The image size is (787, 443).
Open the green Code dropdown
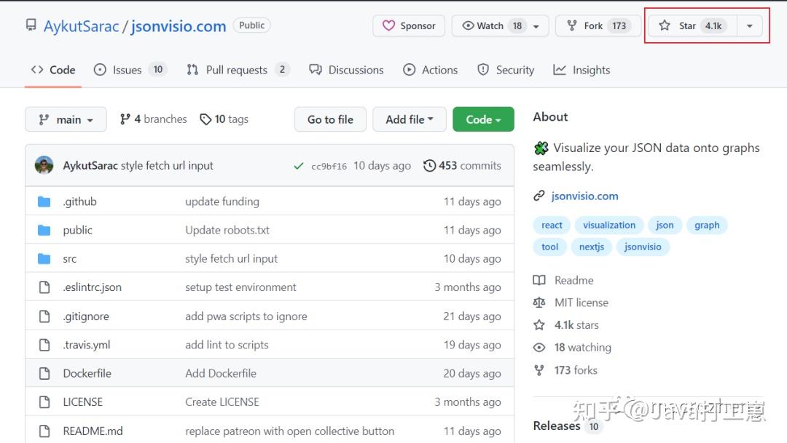[x=483, y=119]
